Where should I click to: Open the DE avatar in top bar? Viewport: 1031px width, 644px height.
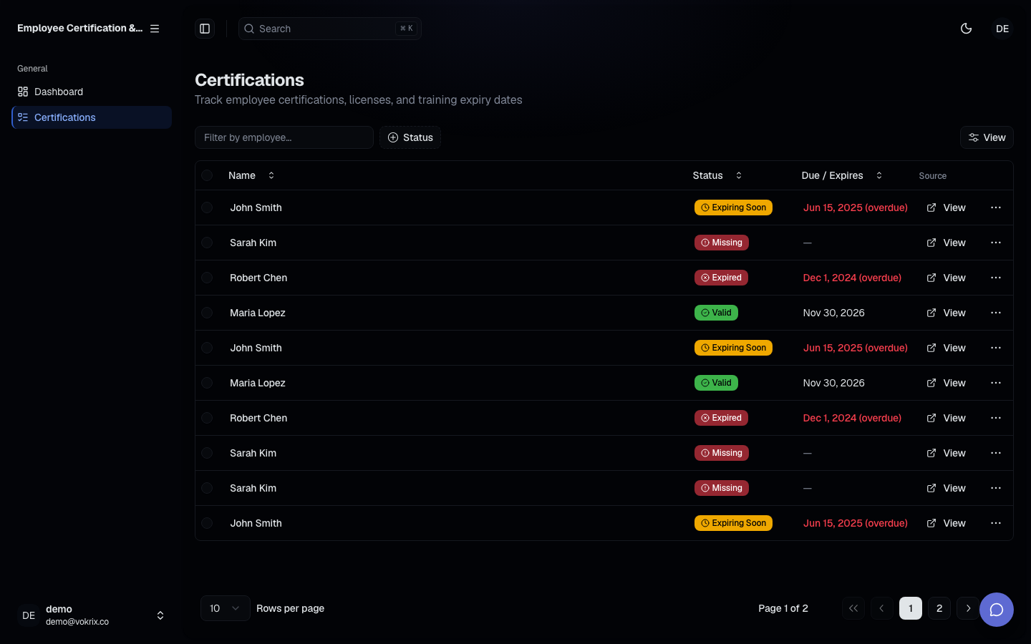(x=1002, y=29)
